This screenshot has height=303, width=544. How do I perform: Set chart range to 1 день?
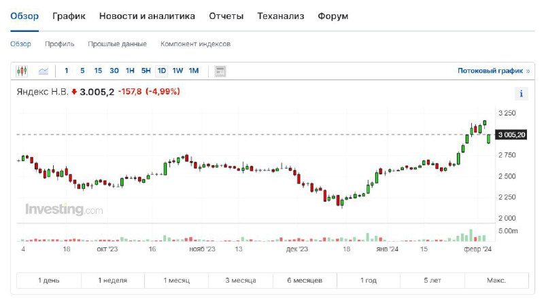tap(49, 281)
